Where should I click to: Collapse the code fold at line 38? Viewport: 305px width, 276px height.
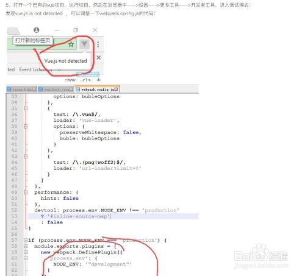(x=26, y=126)
